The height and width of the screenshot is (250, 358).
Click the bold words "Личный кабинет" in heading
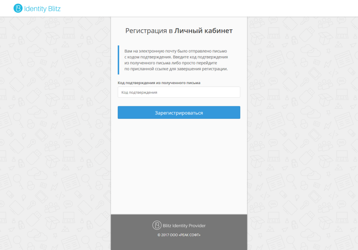[203, 30]
